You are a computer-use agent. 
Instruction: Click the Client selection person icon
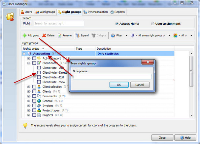click(x=39, y=87)
